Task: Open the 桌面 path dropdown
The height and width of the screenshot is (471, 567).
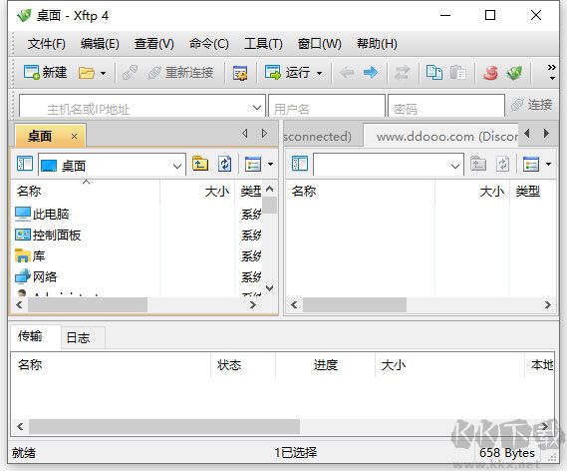Action: click(176, 167)
